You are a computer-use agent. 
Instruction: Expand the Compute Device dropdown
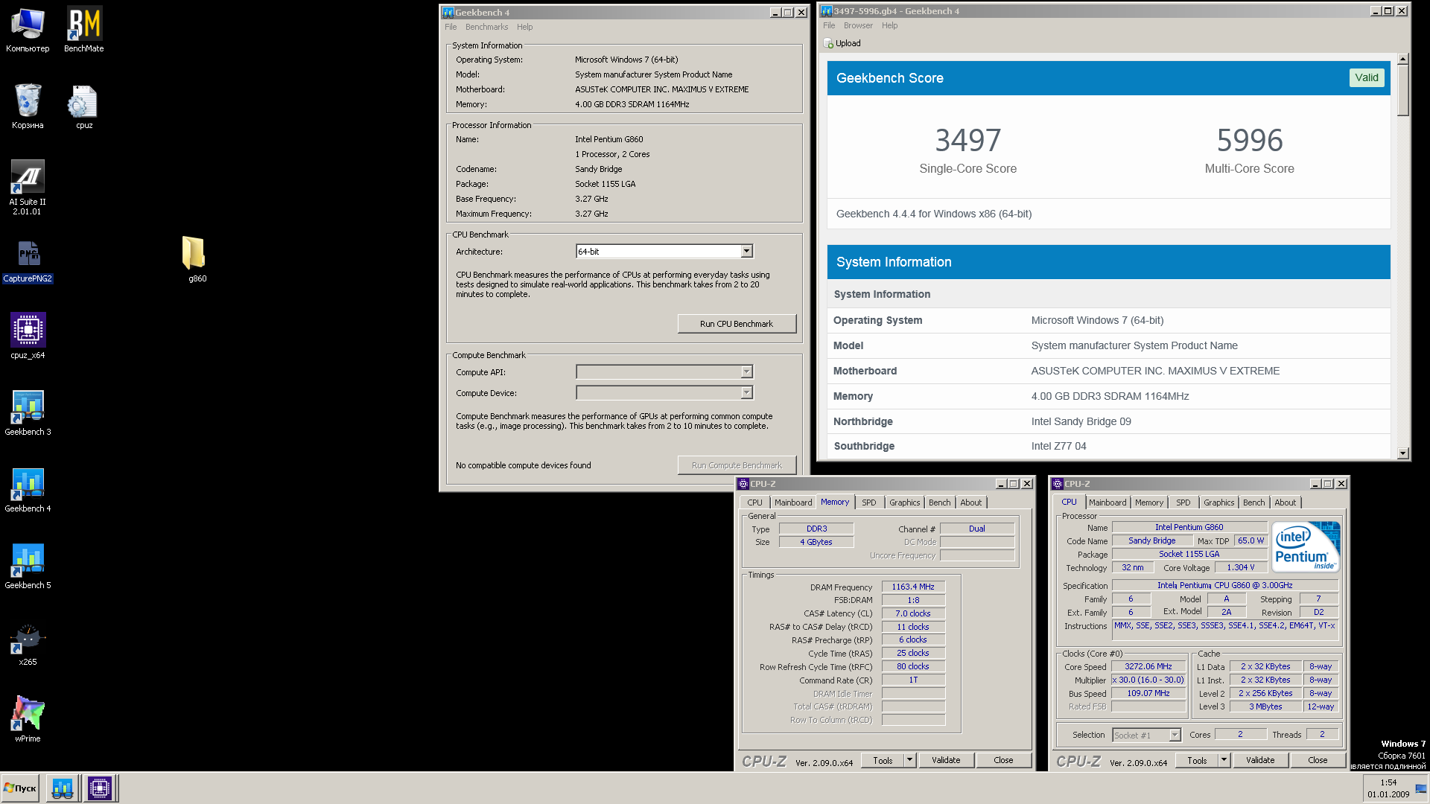click(x=746, y=393)
